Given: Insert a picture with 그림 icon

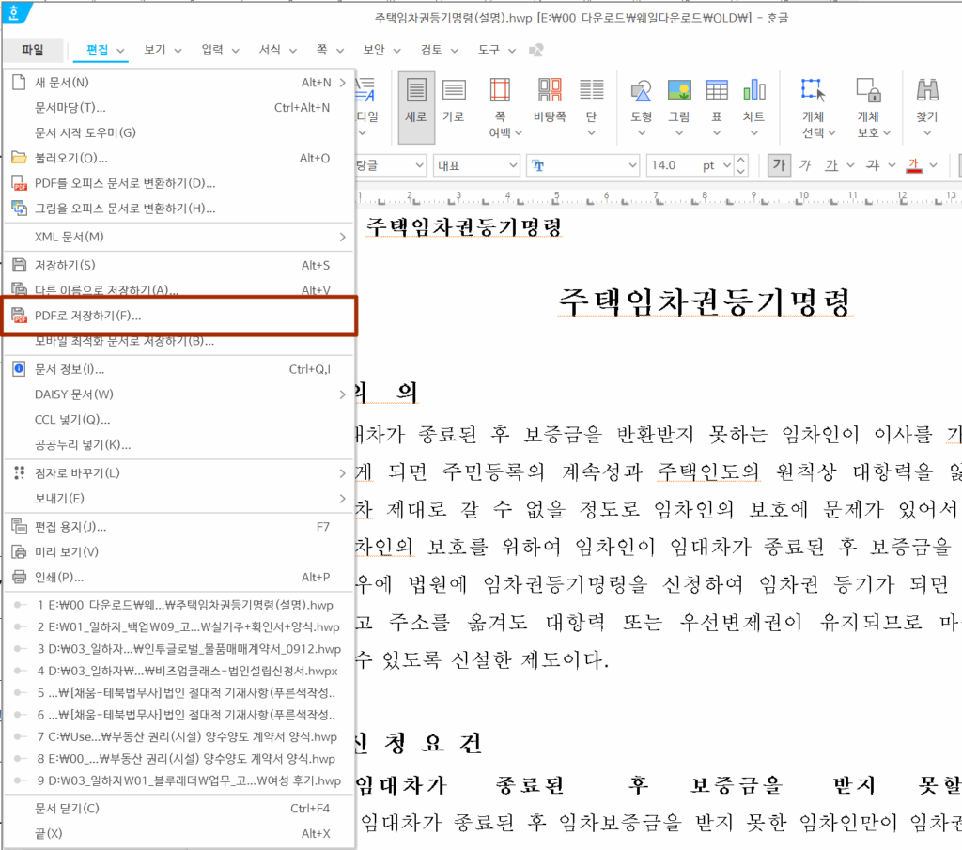Looking at the screenshot, I should (679, 90).
